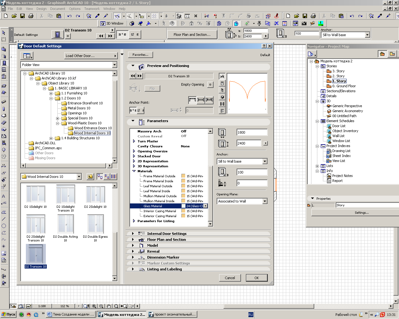
Task: Click the Pan hand icon at the bottom
Action: click(108, 306)
